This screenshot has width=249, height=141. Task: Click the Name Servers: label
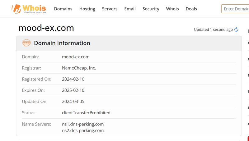pyautogui.click(x=36, y=124)
